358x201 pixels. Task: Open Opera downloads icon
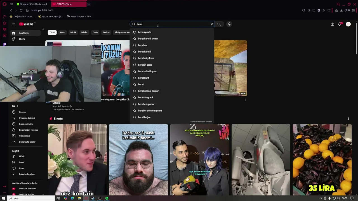341,10
